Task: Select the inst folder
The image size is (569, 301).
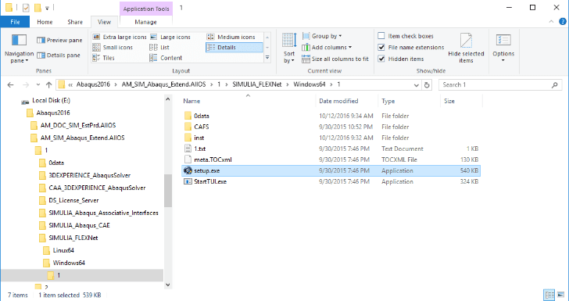Action: pos(331,138)
